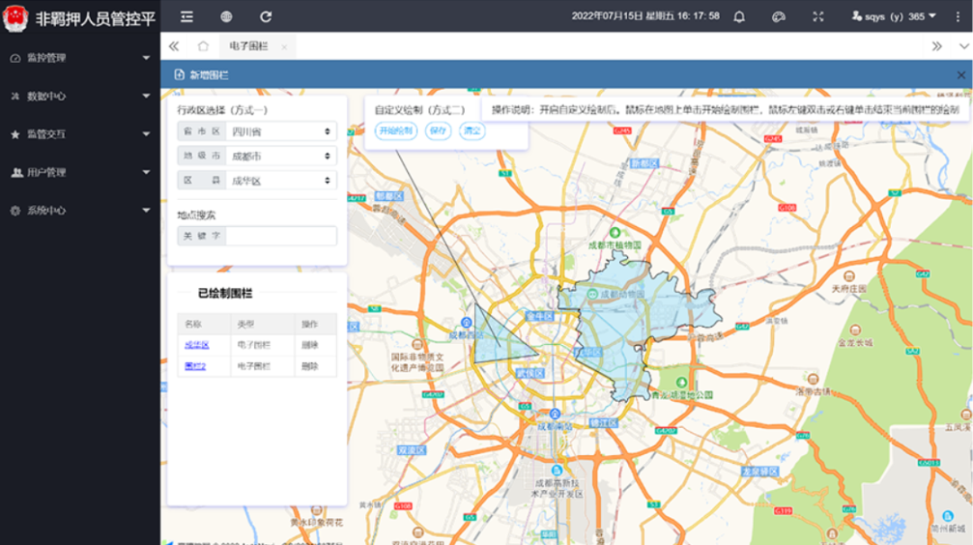Image resolution: width=973 pixels, height=545 pixels.
Task: Click the theme palette icon
Action: [778, 17]
